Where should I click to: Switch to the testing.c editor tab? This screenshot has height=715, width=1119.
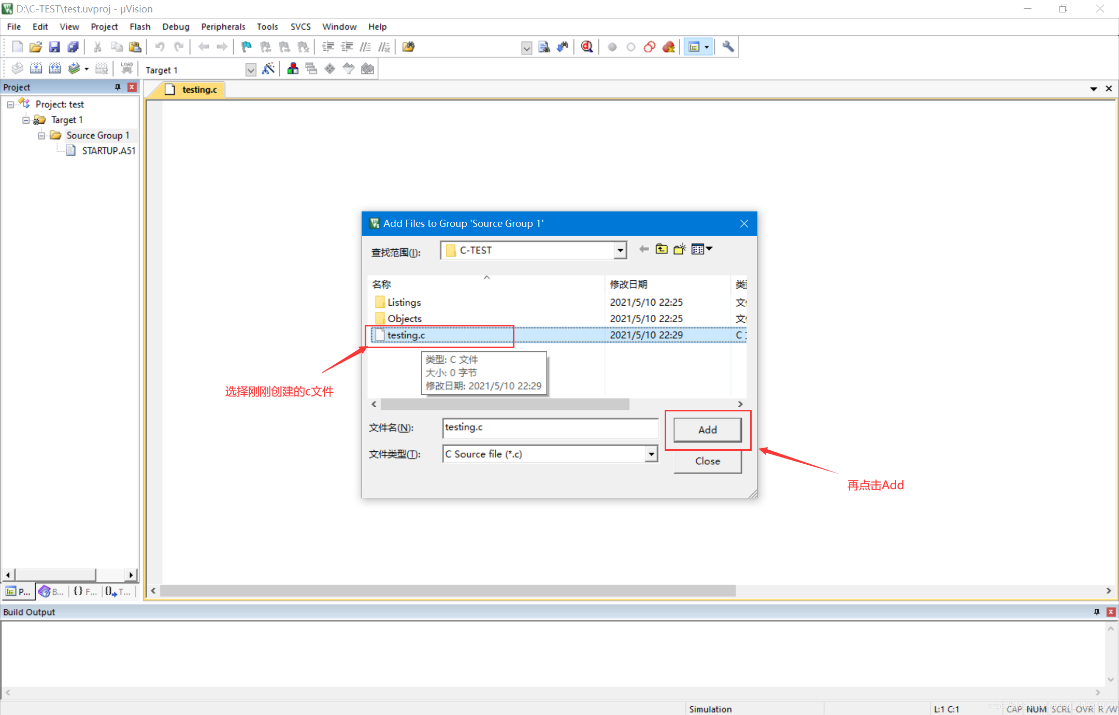click(x=199, y=90)
